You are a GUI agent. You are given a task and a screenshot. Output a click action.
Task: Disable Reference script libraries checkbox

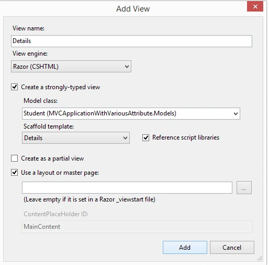pyautogui.click(x=145, y=137)
